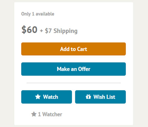The height and width of the screenshot is (127, 148).
Task: Click the word available in stock notice
Action: (45, 14)
